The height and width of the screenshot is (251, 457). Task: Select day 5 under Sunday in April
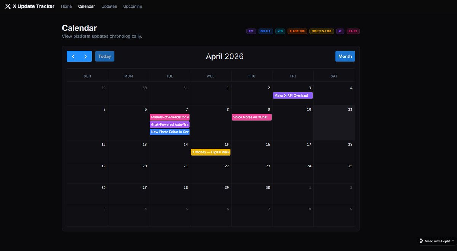104,110
